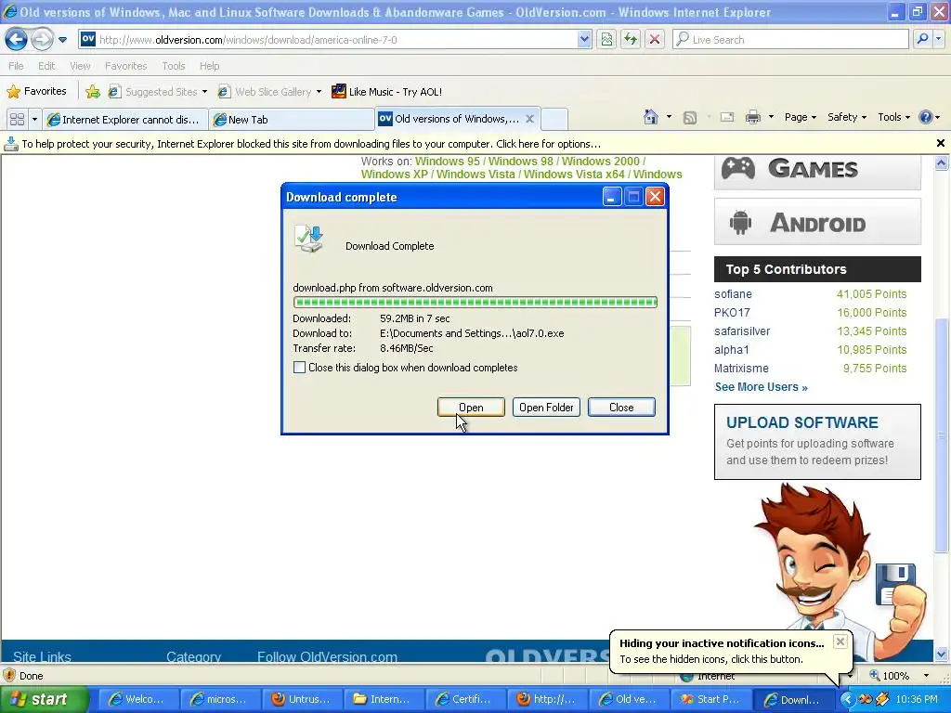This screenshot has width=951, height=713.
Task: Open the recent pages dropdown beside Forward
Action: (x=62, y=40)
